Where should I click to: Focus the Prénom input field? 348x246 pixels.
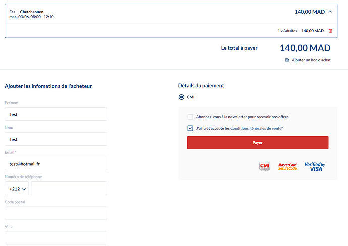point(56,114)
